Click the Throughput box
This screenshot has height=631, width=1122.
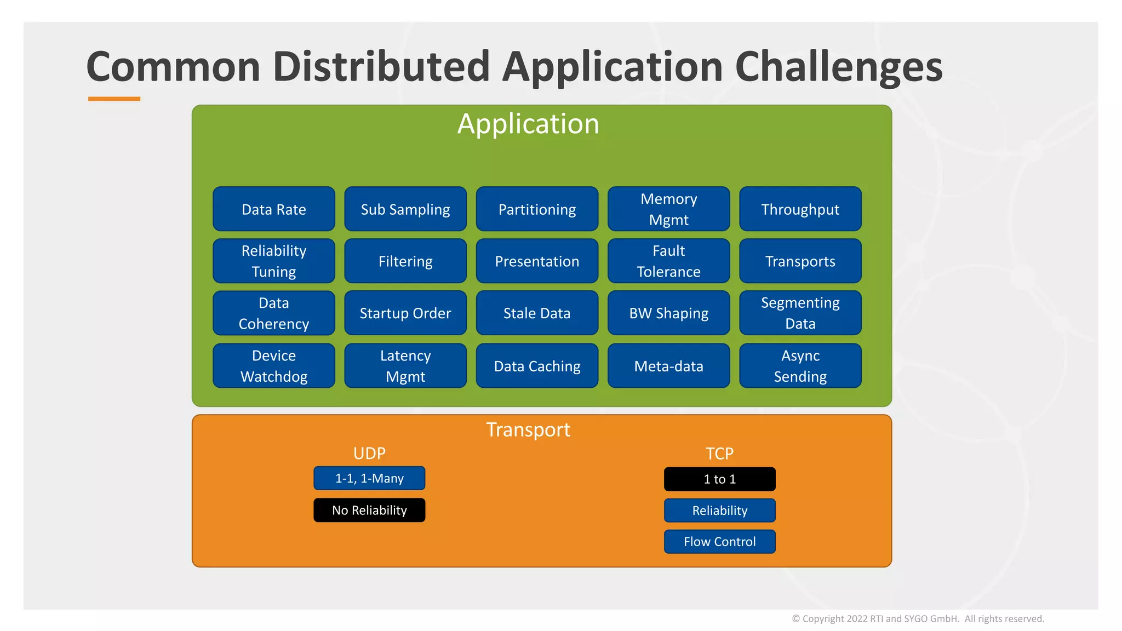click(x=800, y=209)
